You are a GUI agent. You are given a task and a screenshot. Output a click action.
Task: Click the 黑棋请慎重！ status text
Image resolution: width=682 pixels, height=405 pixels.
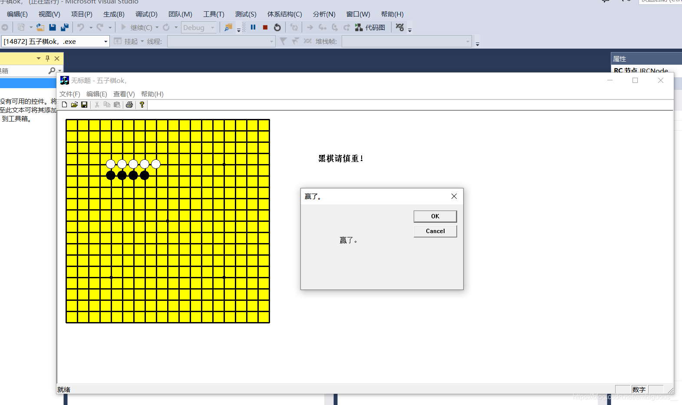[341, 158]
